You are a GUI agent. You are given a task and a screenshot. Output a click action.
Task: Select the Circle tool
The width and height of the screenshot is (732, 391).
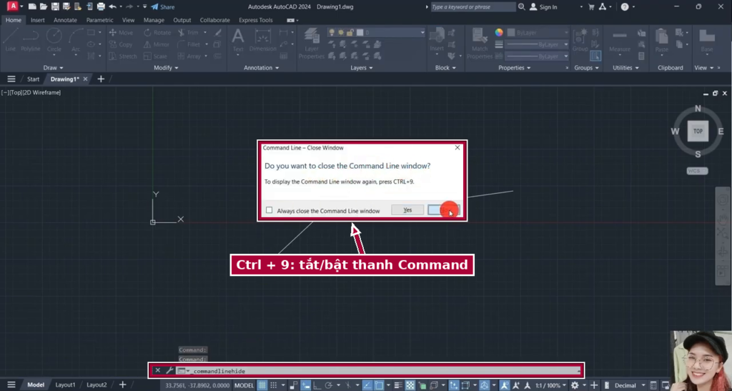[x=54, y=40]
